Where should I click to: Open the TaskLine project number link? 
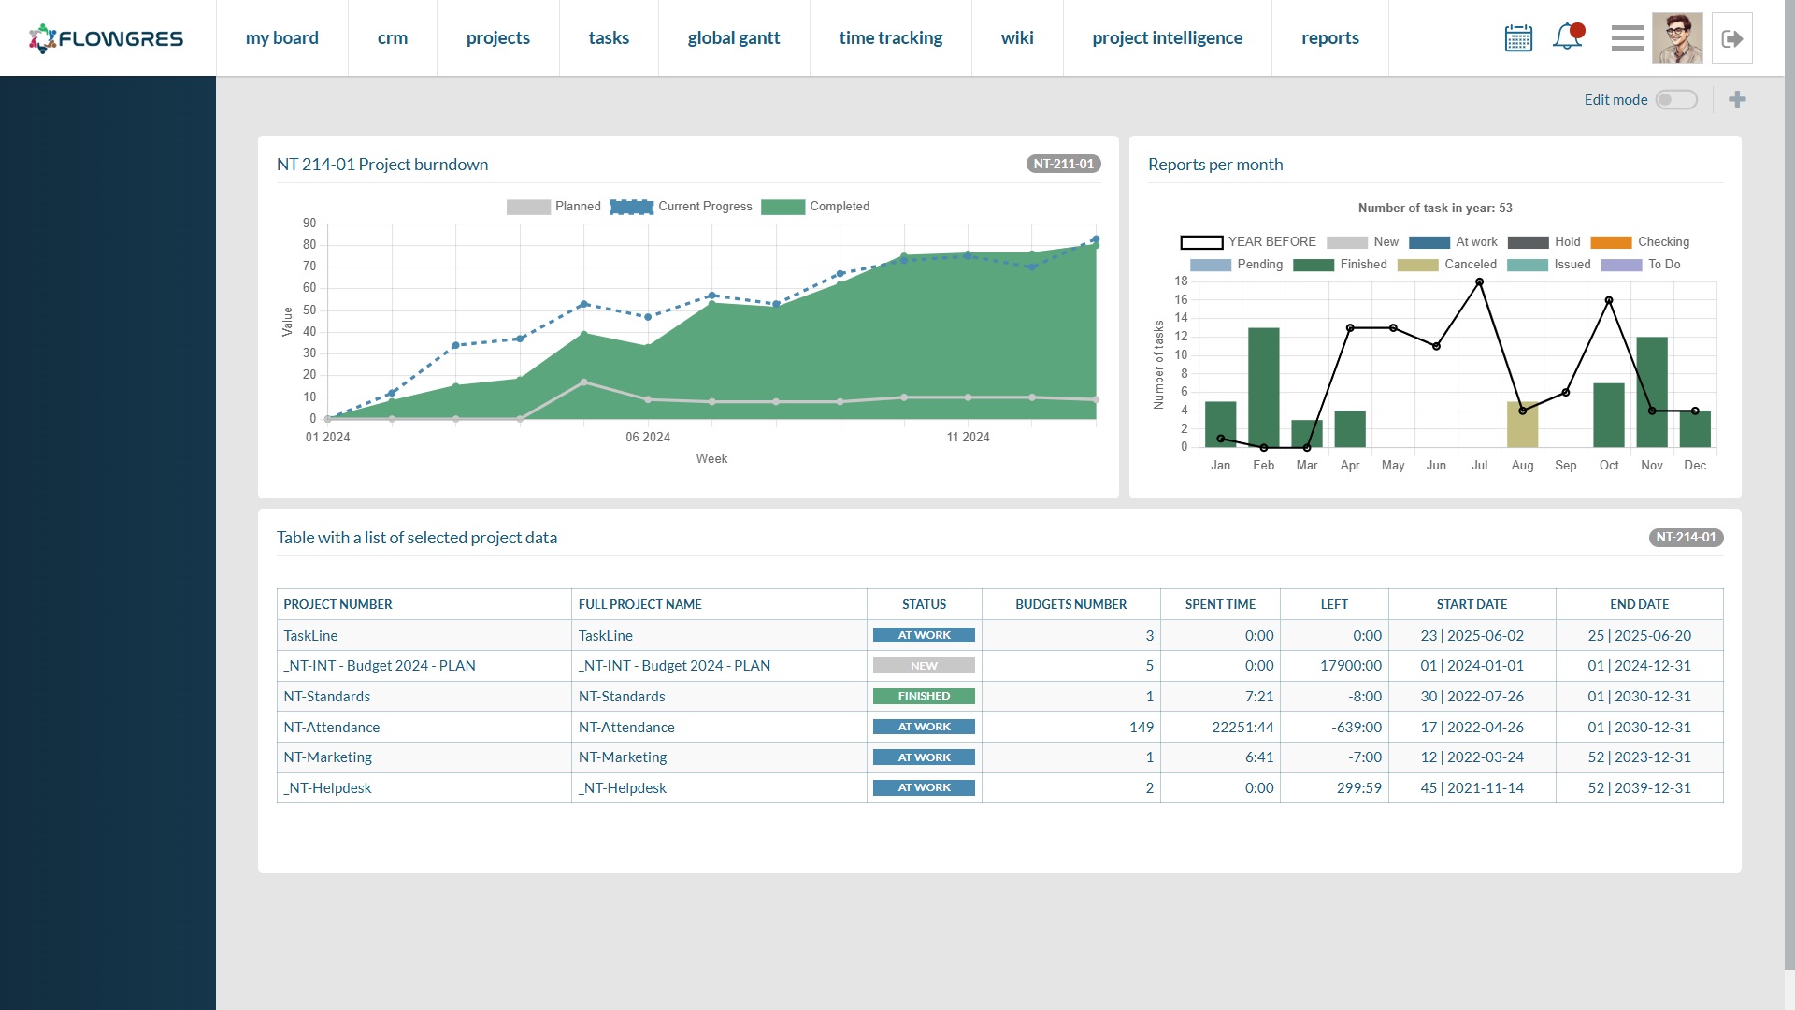pyautogui.click(x=310, y=636)
